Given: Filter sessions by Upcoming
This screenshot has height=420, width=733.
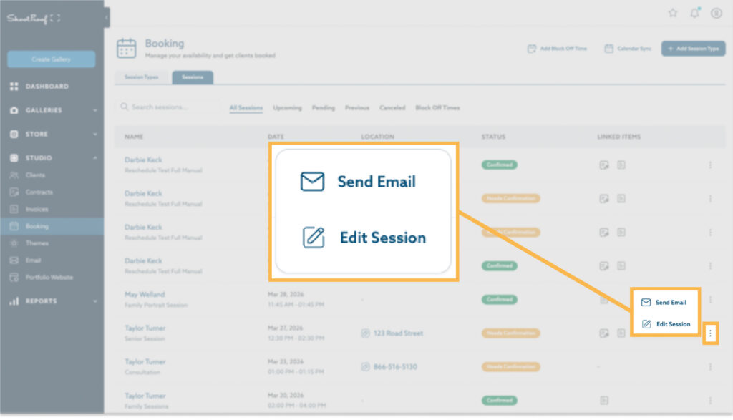Looking at the screenshot, I should [287, 108].
